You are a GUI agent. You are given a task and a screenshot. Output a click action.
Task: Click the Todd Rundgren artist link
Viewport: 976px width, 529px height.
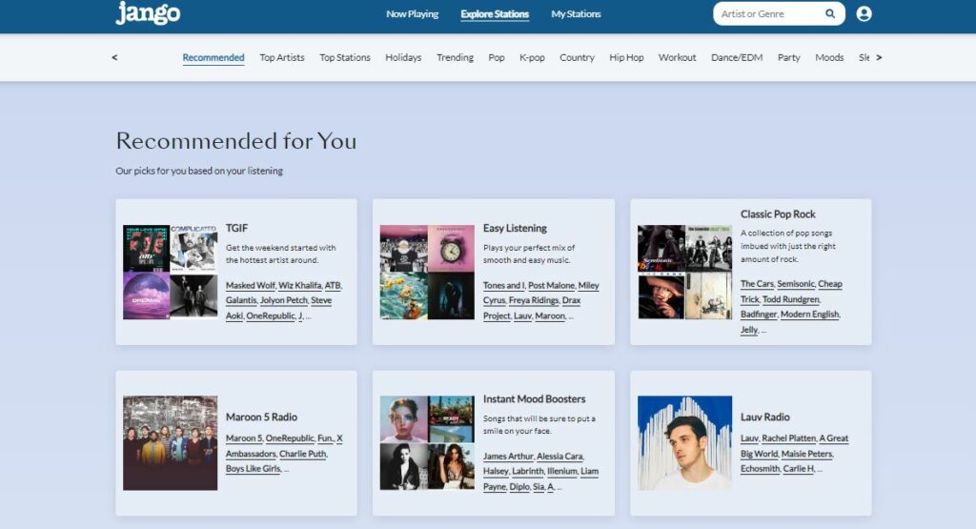point(790,299)
